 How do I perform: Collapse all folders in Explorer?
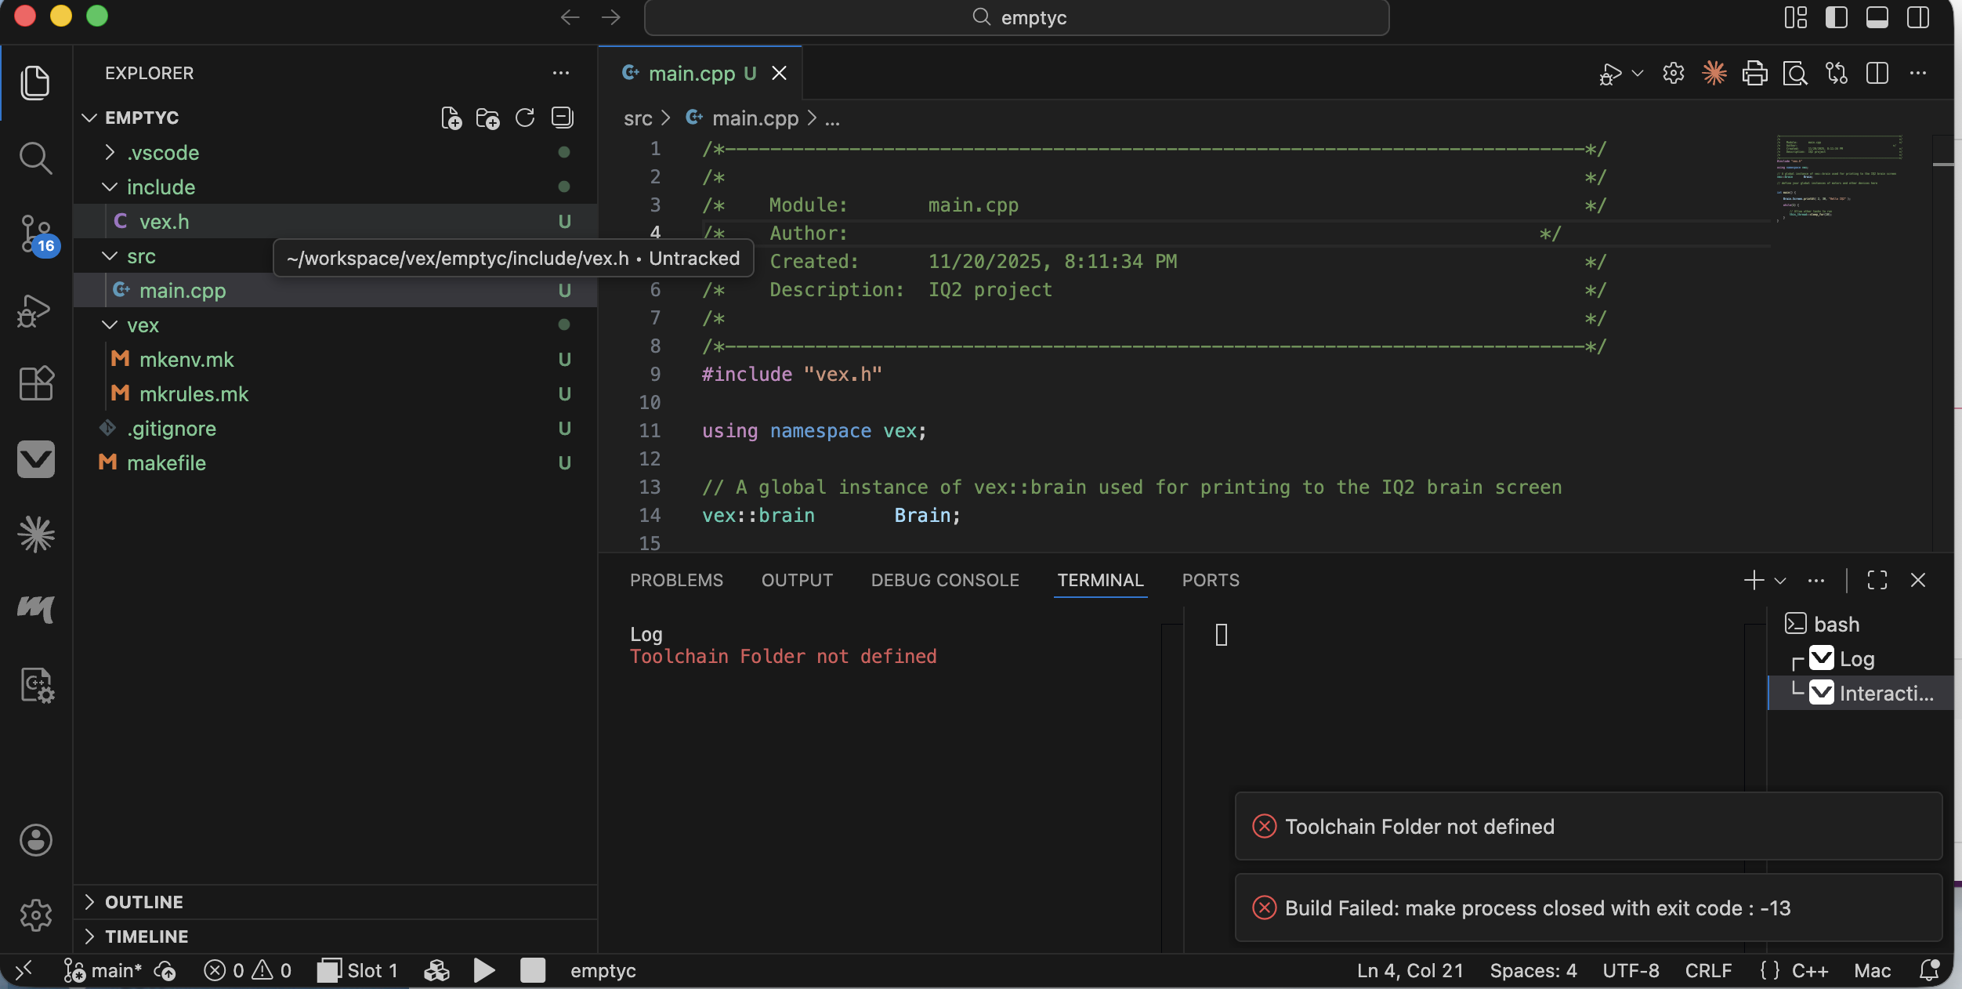tap(563, 118)
